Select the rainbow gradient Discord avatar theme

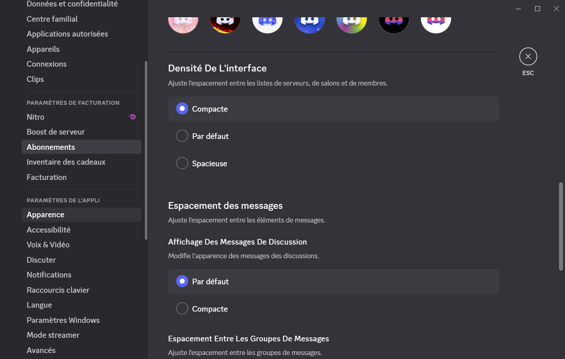(x=352, y=22)
